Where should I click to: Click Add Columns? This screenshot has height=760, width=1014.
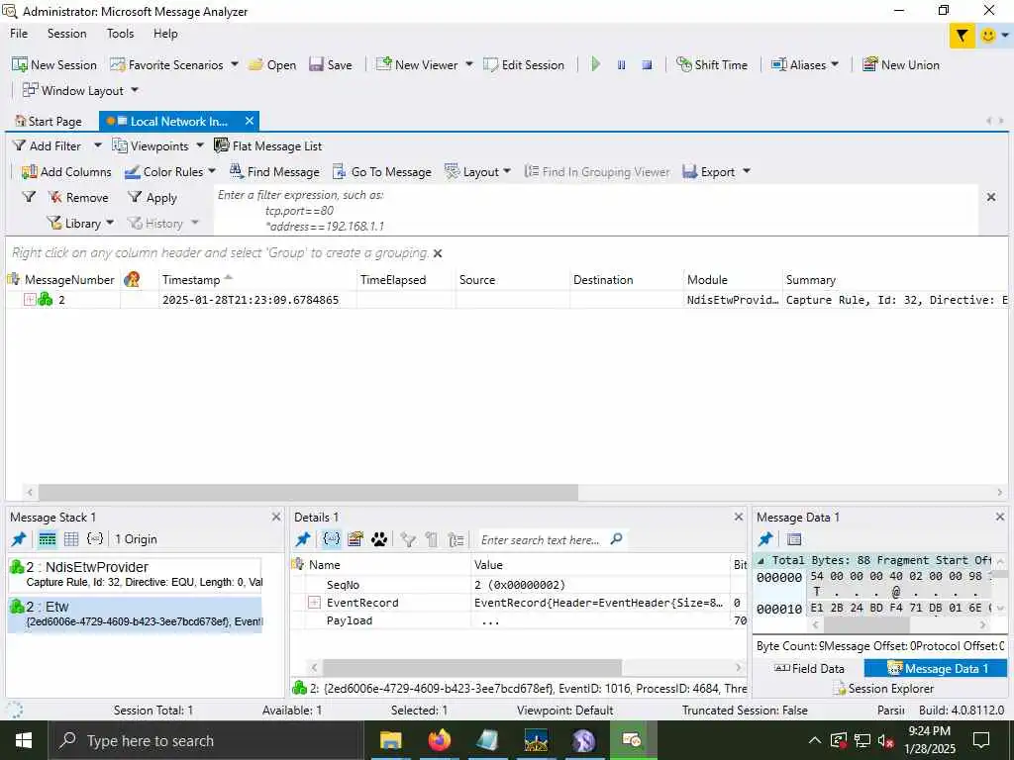click(x=66, y=172)
